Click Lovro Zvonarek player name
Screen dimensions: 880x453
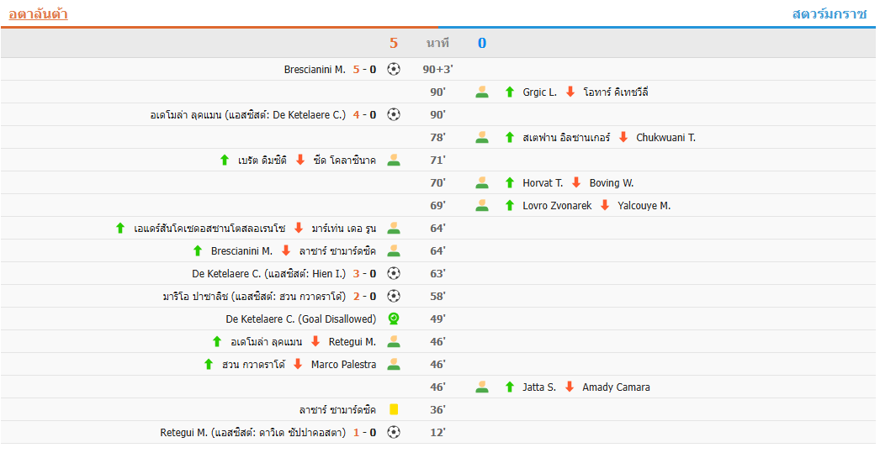click(557, 206)
